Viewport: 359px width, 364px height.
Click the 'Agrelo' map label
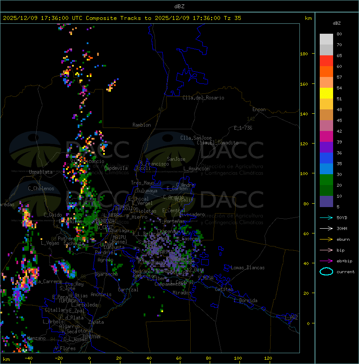coord(105,260)
